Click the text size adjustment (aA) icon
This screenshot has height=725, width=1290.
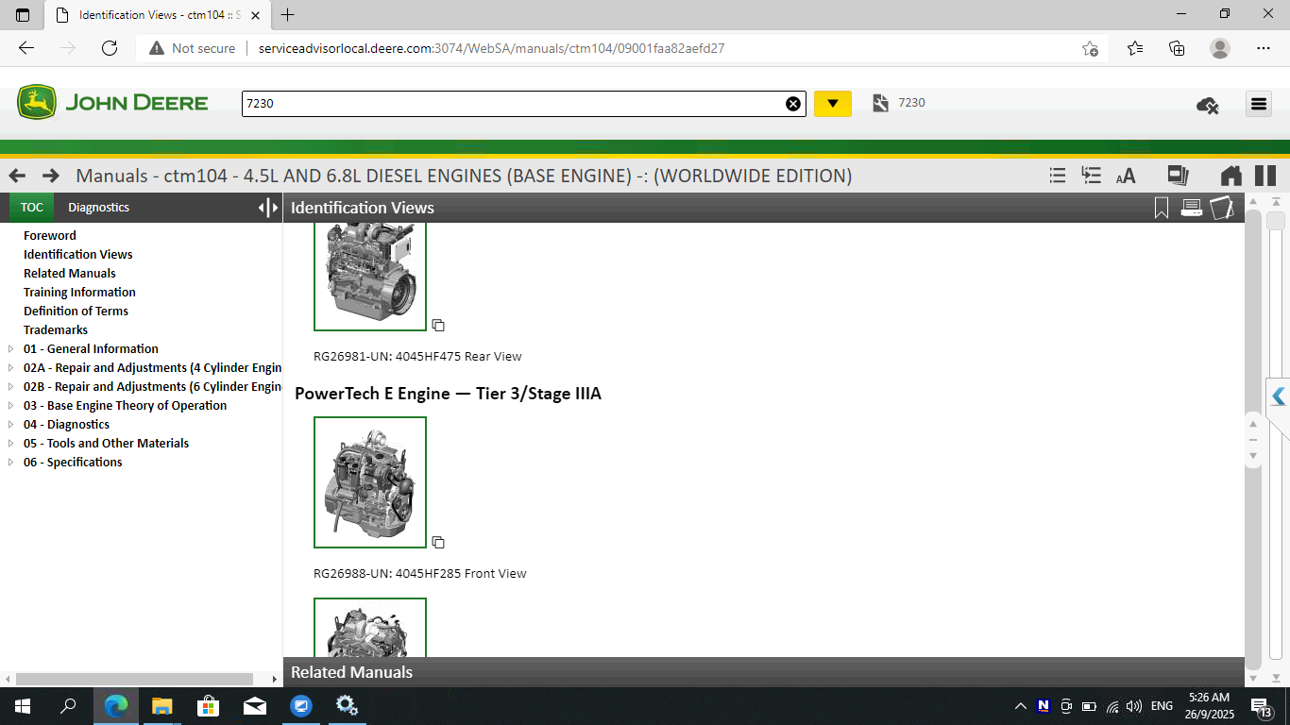click(1126, 176)
